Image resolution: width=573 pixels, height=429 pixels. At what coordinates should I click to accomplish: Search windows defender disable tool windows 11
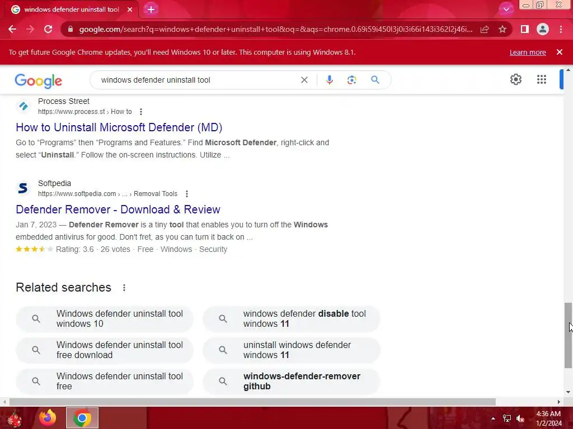292,319
